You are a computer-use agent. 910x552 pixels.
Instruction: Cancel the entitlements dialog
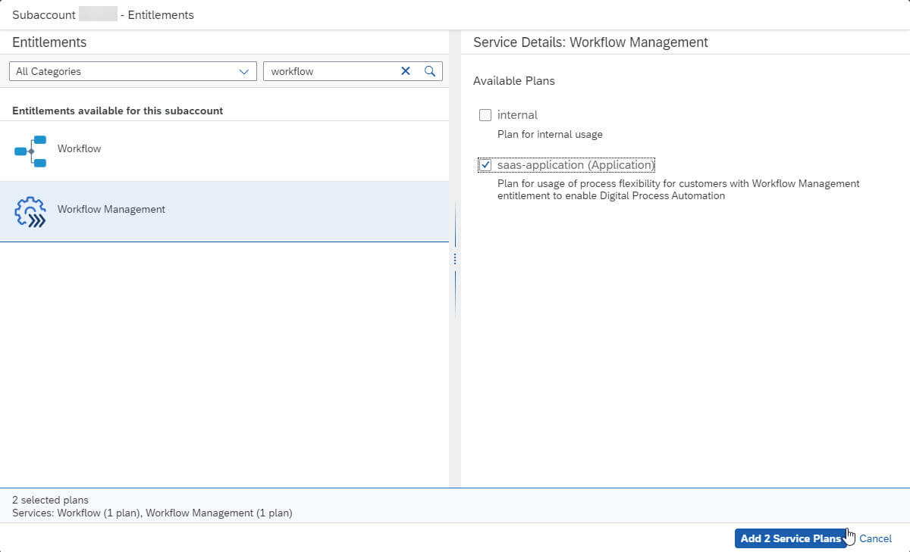coord(875,538)
